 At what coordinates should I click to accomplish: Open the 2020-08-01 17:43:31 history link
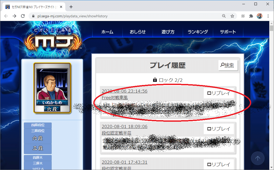[125, 162]
